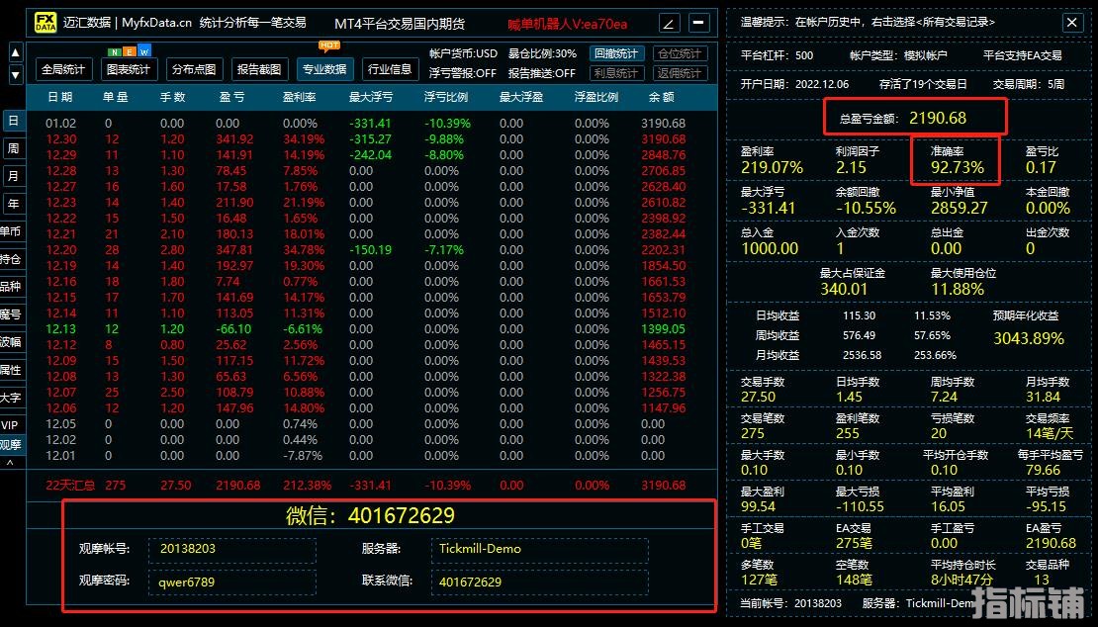Collapse the left sidebar with caret arrow
Viewport: 1098px width, 627px height.
tap(11, 463)
